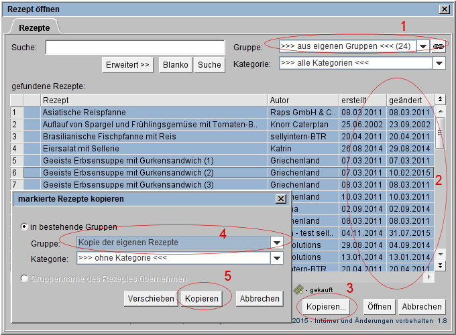This screenshot has height=335, width=456.
Task: Close the 'Rezept öffnen' window
Action: pyautogui.click(x=445, y=9)
